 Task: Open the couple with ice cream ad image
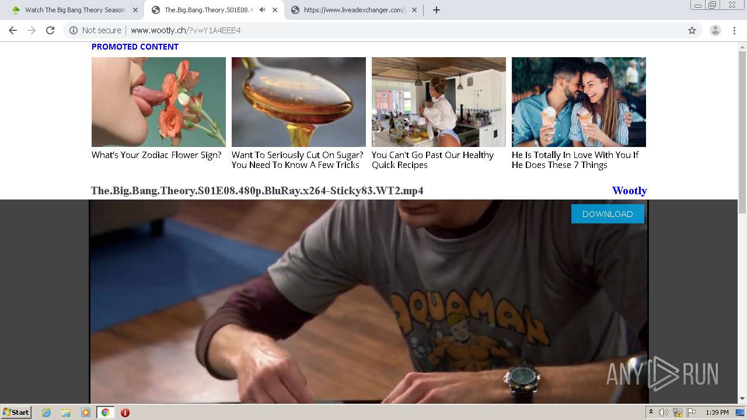pyautogui.click(x=579, y=102)
